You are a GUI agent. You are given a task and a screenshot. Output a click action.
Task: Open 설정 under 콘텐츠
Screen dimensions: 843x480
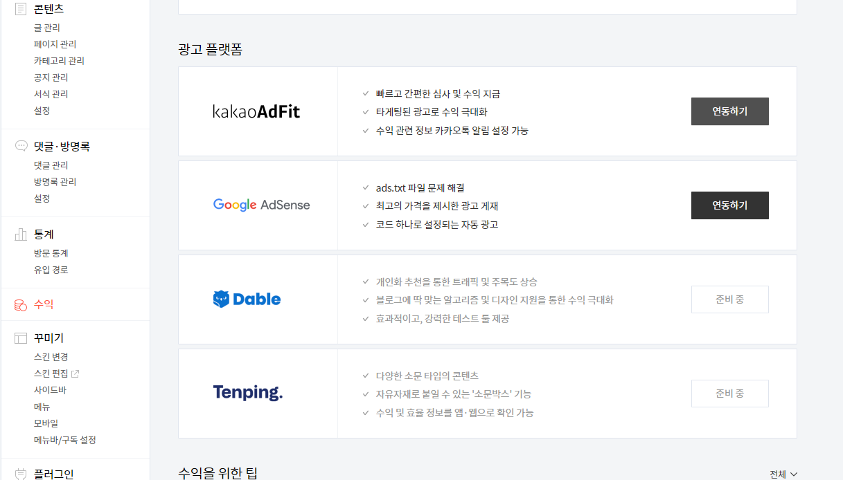point(42,111)
